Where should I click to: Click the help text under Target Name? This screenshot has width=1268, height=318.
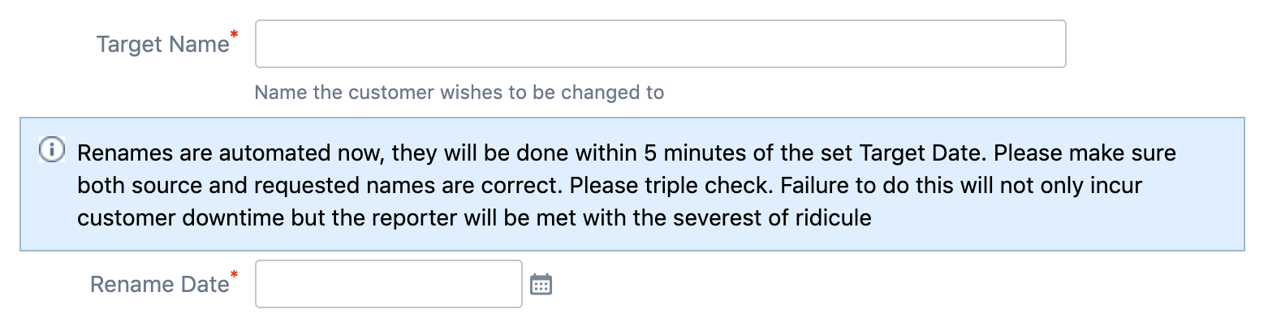coord(459,92)
